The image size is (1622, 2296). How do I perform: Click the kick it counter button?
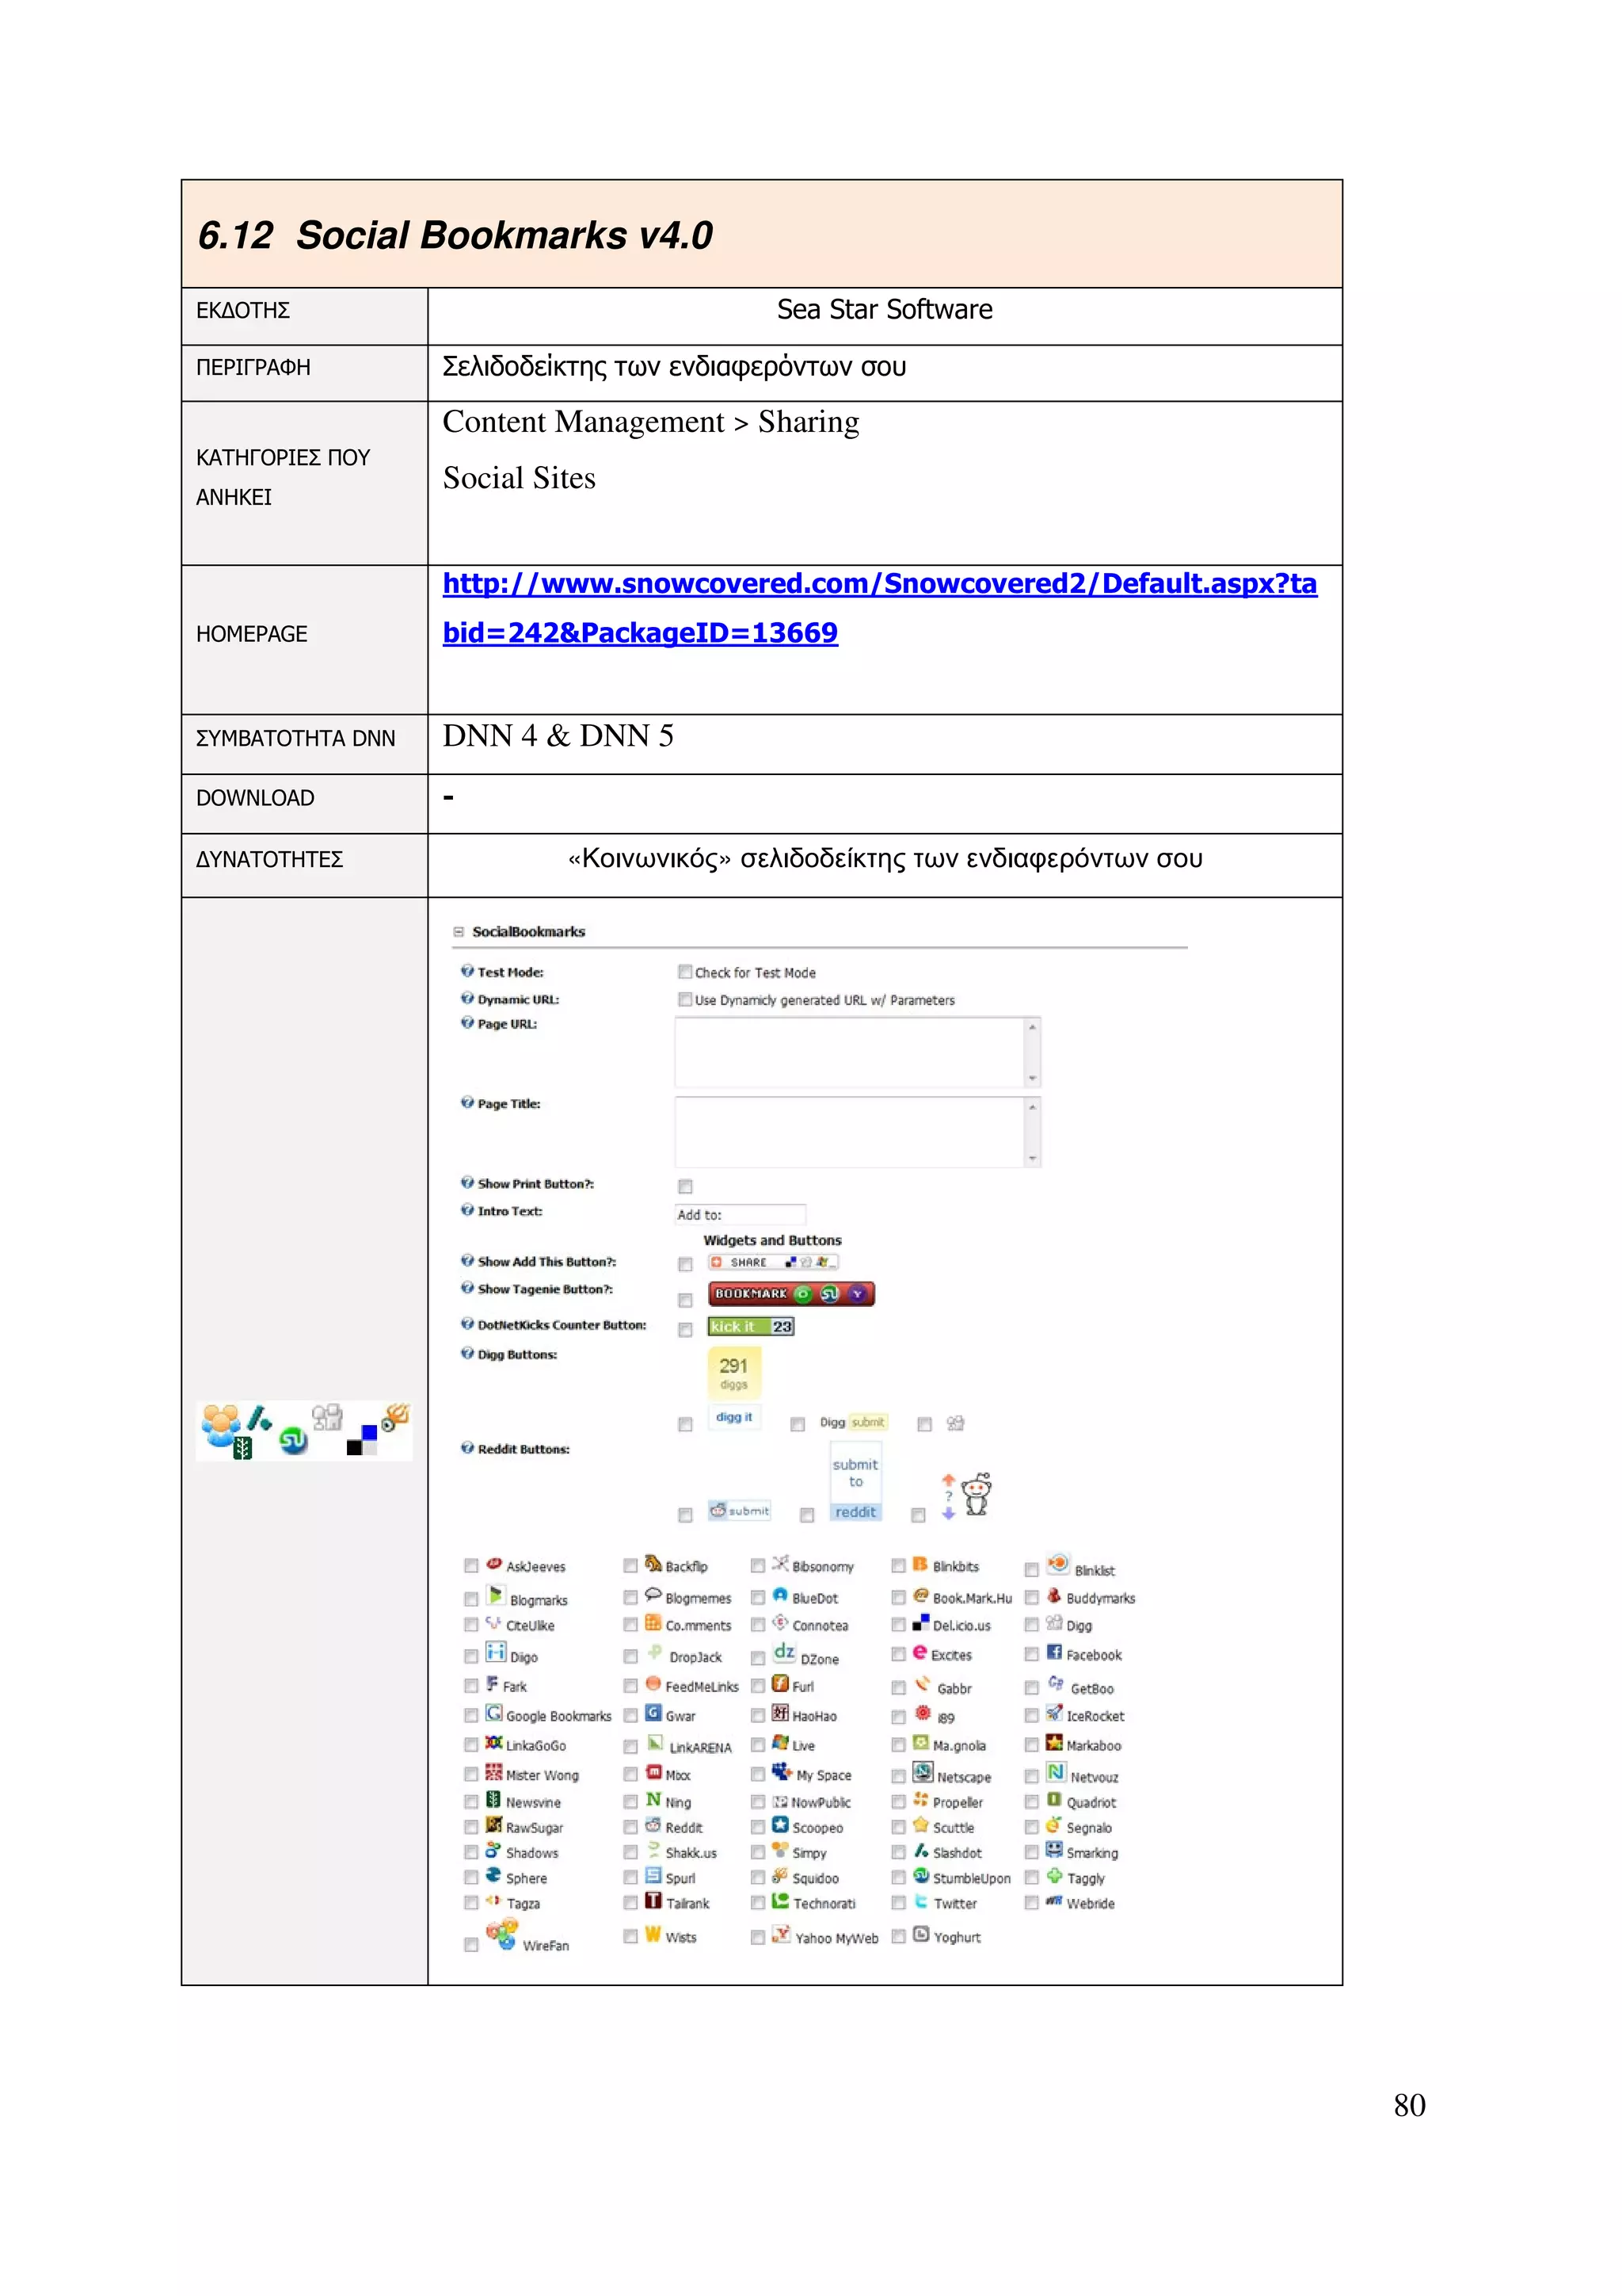[x=751, y=1326]
